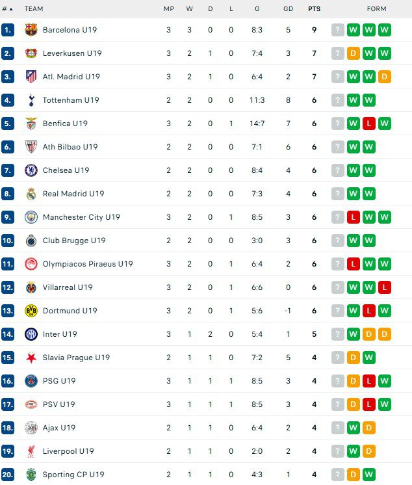Open the Real Madrid U19 team link

(73, 194)
